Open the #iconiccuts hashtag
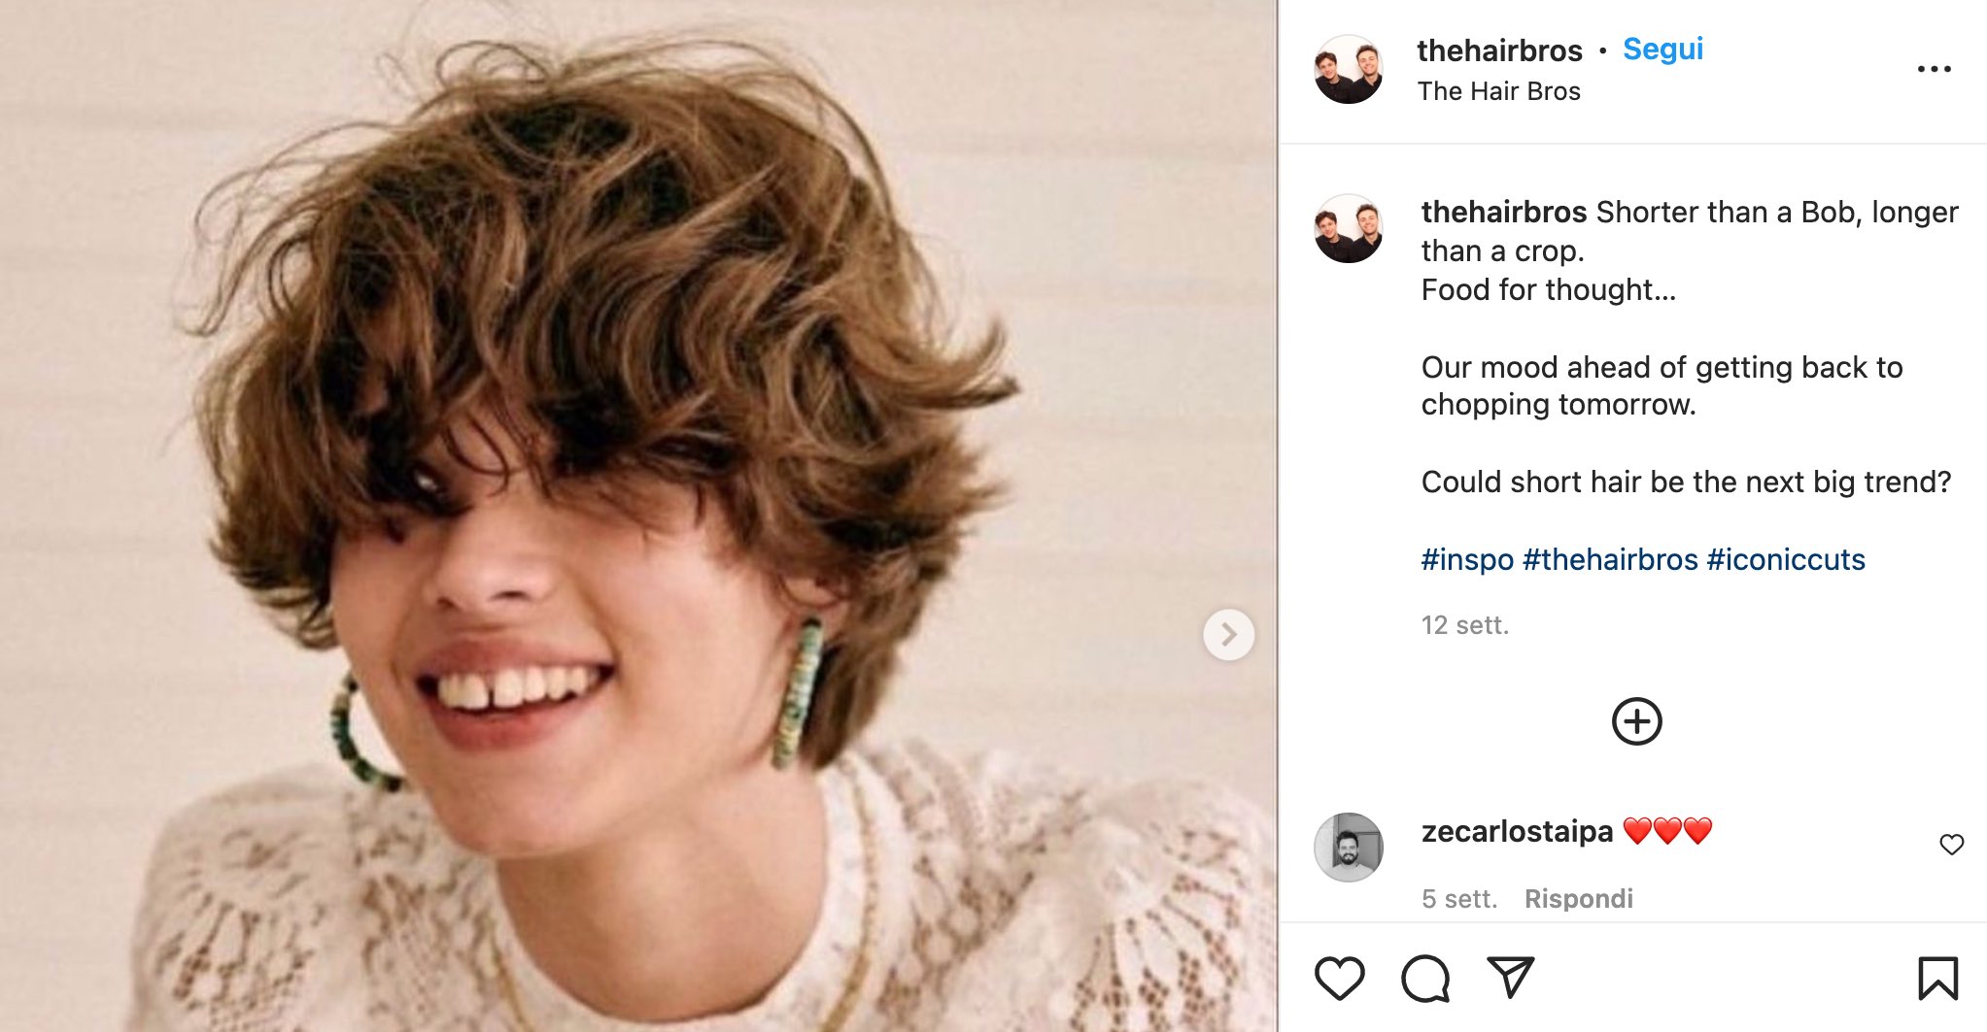 [x=1786, y=560]
